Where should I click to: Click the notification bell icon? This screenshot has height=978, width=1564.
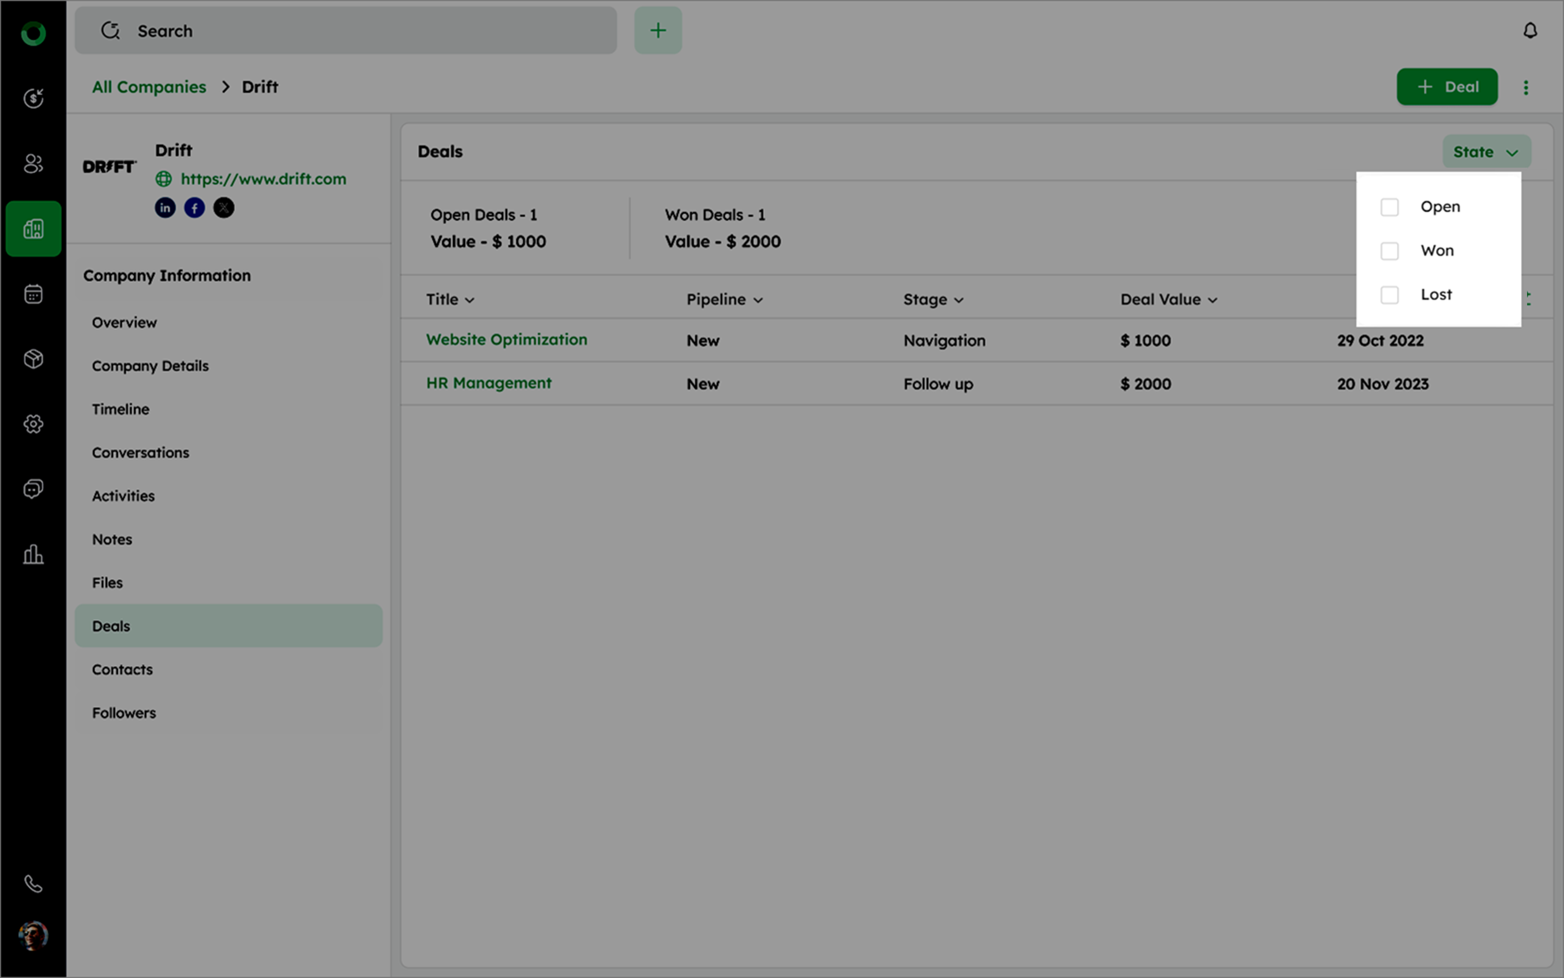coord(1530,30)
